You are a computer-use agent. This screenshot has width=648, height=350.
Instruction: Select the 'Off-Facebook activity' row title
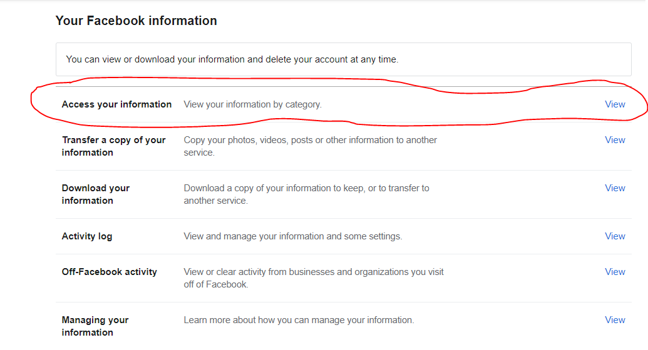[x=109, y=272]
